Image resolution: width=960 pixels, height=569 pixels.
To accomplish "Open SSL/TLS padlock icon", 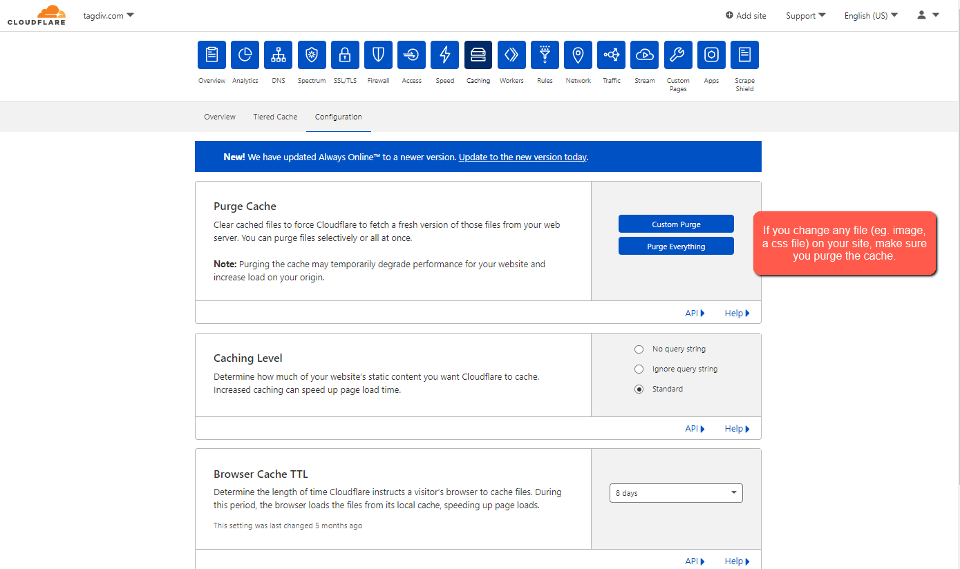I will click(345, 55).
